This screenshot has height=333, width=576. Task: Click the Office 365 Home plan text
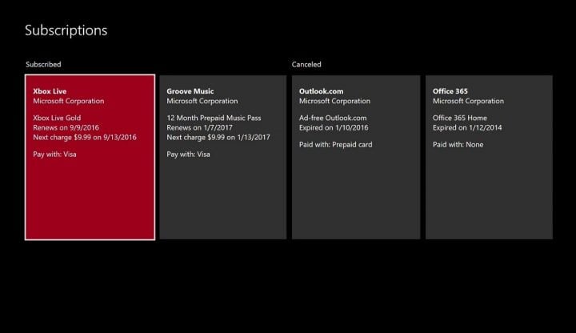[x=462, y=118]
